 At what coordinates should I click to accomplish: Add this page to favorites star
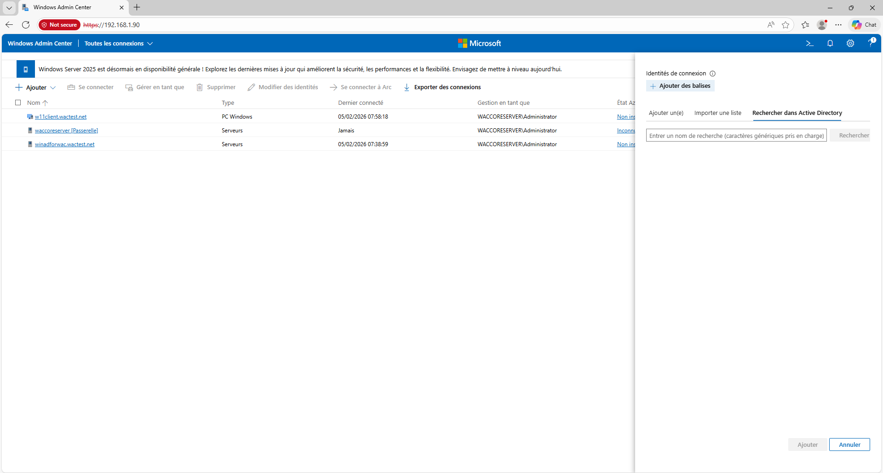pos(786,25)
